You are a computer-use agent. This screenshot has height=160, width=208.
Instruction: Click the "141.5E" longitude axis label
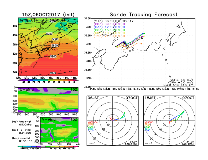pyautogui.click(x=195, y=89)
